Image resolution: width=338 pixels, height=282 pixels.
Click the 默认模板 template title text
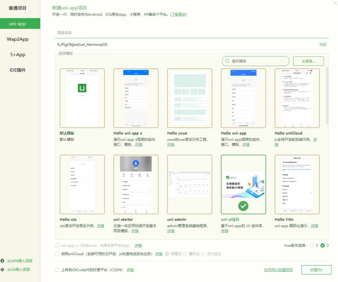(67, 133)
